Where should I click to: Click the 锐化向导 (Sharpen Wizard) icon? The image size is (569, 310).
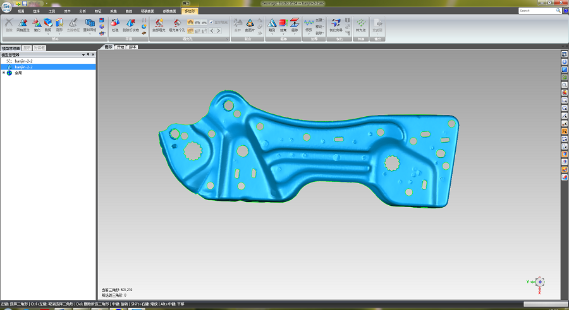tap(336, 23)
